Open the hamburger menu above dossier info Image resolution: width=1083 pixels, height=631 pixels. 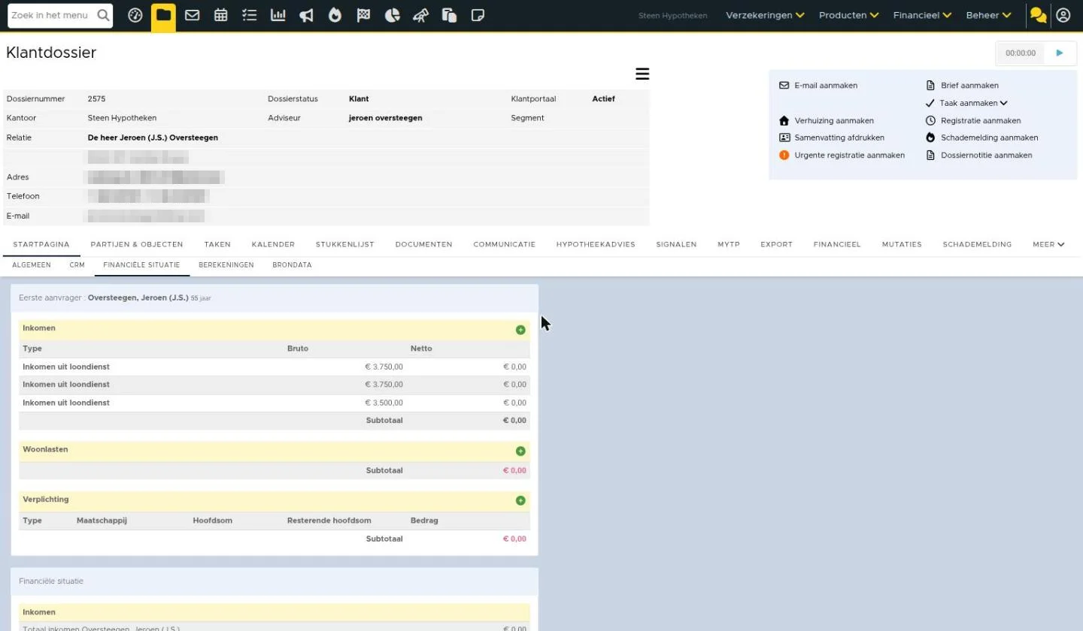(642, 74)
